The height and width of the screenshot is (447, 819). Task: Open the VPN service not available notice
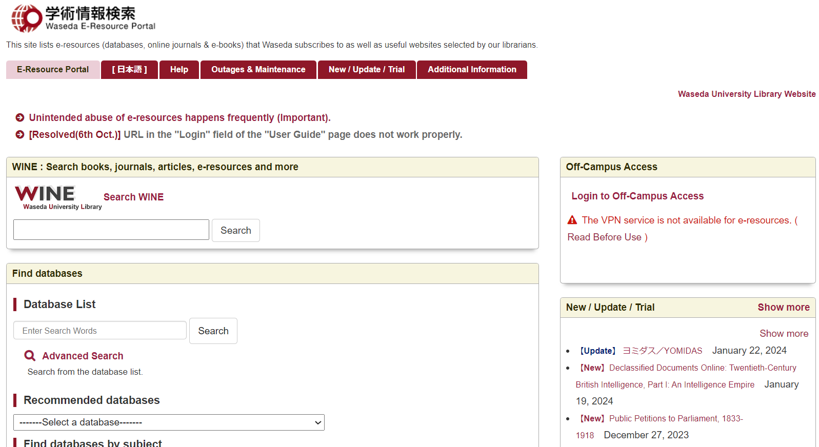tap(682, 229)
